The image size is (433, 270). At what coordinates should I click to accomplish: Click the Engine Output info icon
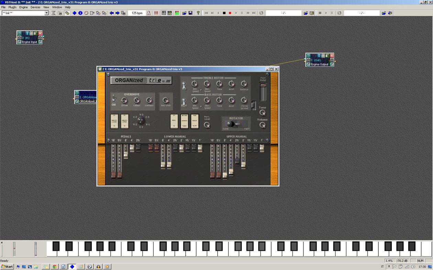click(319, 56)
